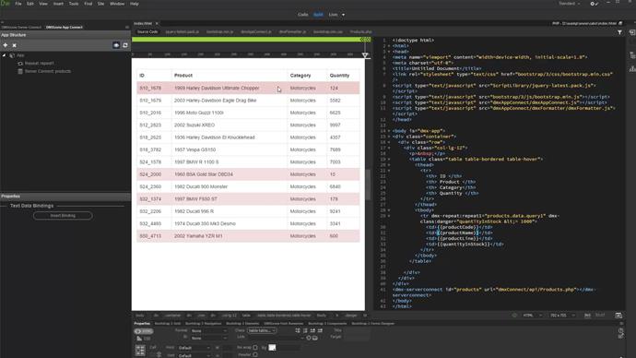The width and height of the screenshot is (636, 358).
Task: Toggle the HTML mode button in Properties
Action: point(144,331)
